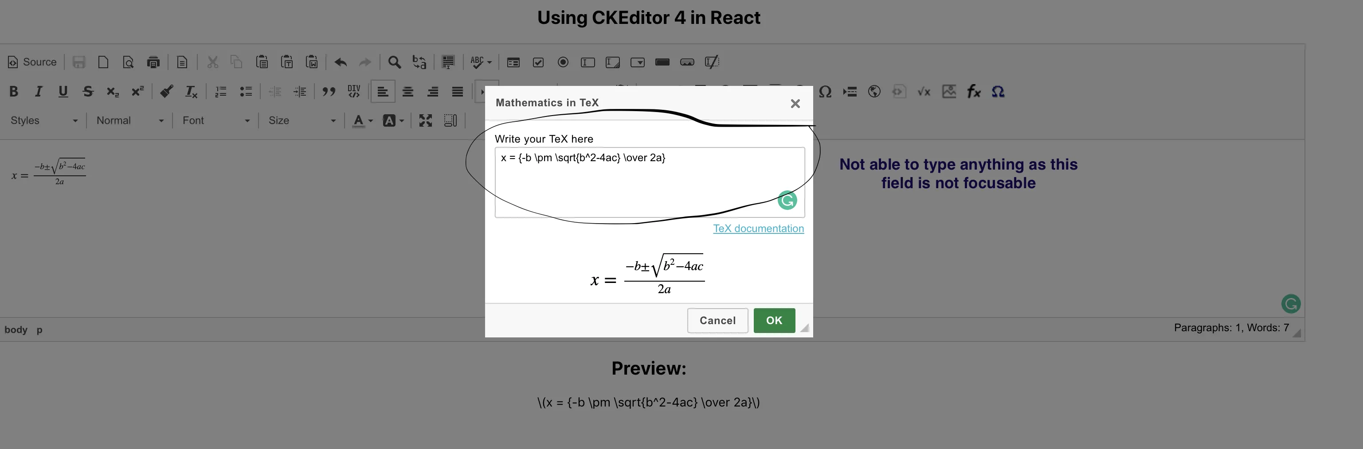The height and width of the screenshot is (449, 1363).
Task: Open the Background Color picker
Action: (393, 120)
